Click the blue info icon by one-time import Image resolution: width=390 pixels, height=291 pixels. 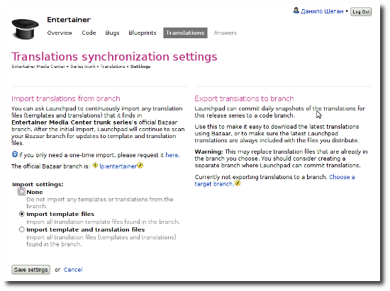coord(15,154)
